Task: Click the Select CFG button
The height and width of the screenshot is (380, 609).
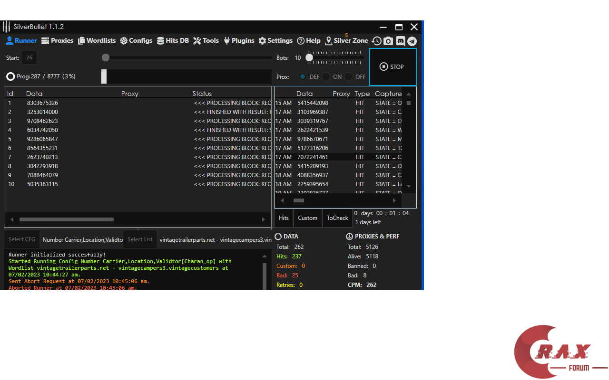Action: pos(22,239)
